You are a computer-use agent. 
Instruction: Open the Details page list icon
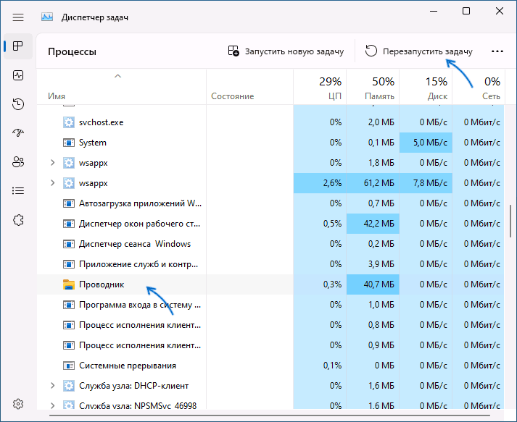(x=18, y=190)
